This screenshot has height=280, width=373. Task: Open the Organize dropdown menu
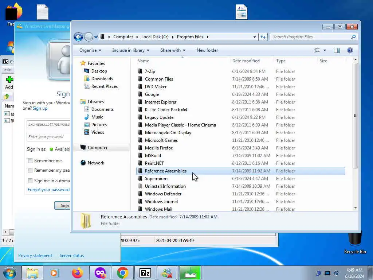pos(90,50)
